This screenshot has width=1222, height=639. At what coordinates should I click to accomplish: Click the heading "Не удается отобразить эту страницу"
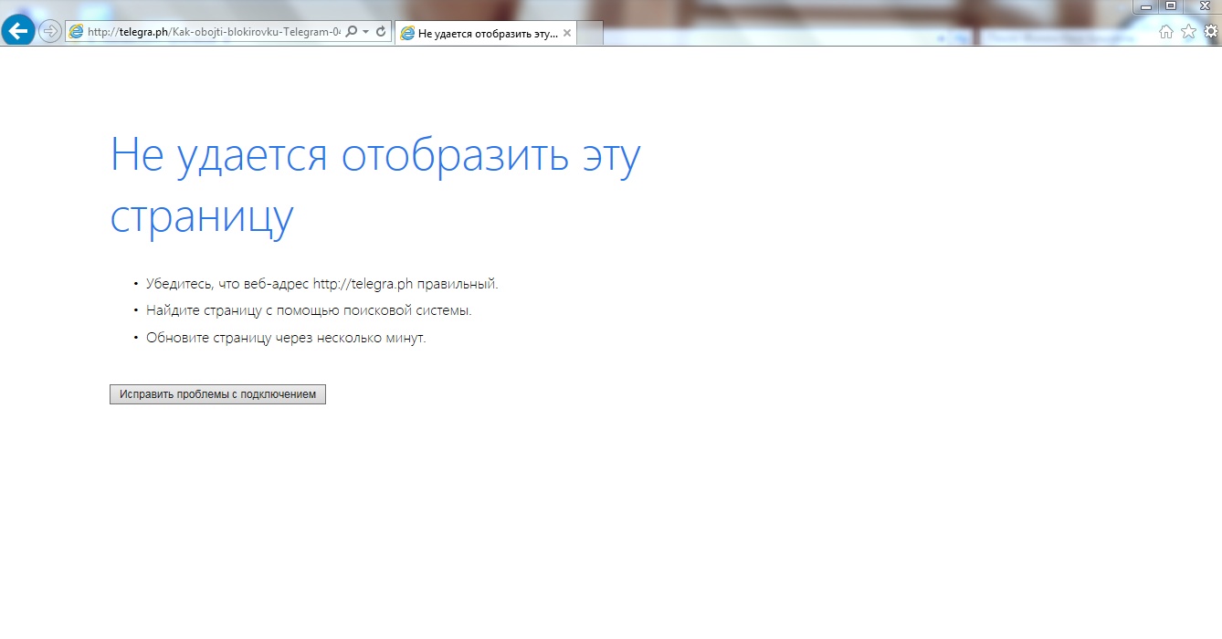375,185
